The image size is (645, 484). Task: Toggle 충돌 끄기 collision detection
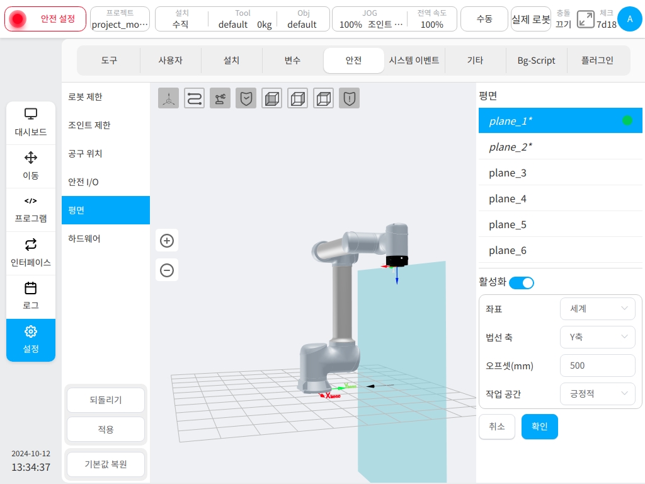(x=564, y=19)
